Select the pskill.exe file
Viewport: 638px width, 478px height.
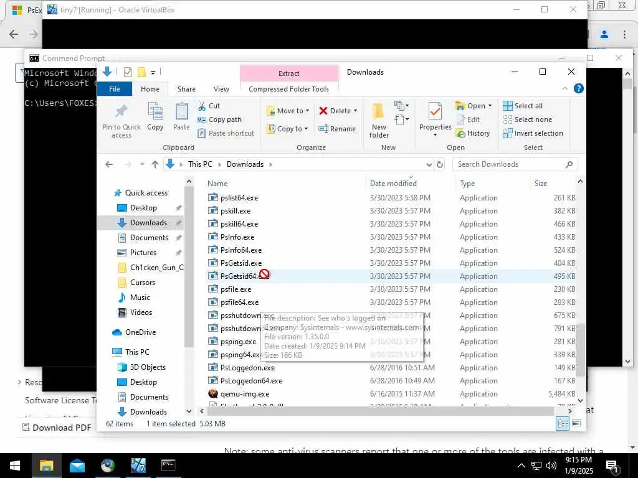(229, 211)
